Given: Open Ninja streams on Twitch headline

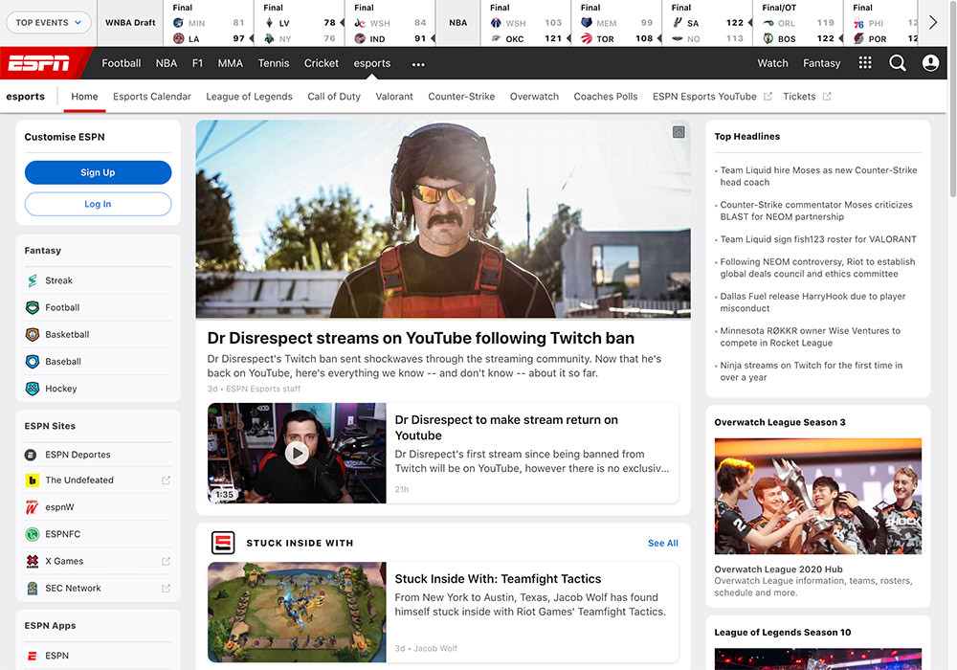Looking at the screenshot, I should pyautogui.click(x=811, y=371).
